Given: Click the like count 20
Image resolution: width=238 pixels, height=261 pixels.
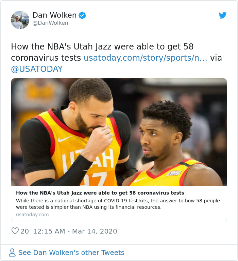Looking at the screenshot, I should click(24, 231).
